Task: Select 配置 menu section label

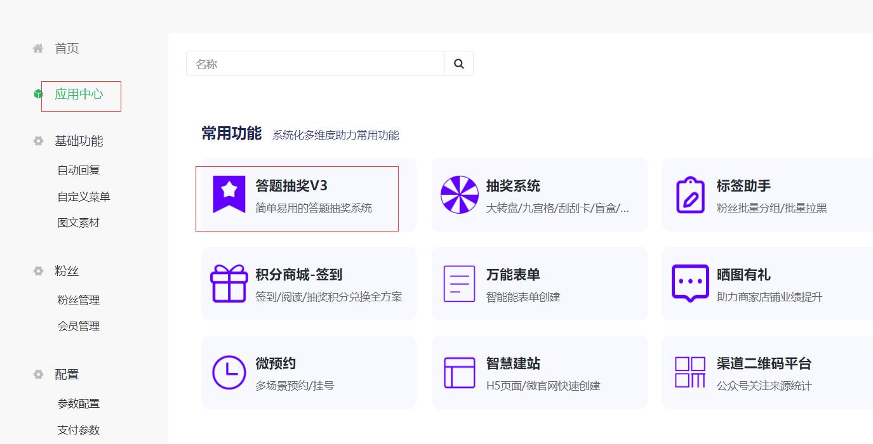Action: (67, 374)
